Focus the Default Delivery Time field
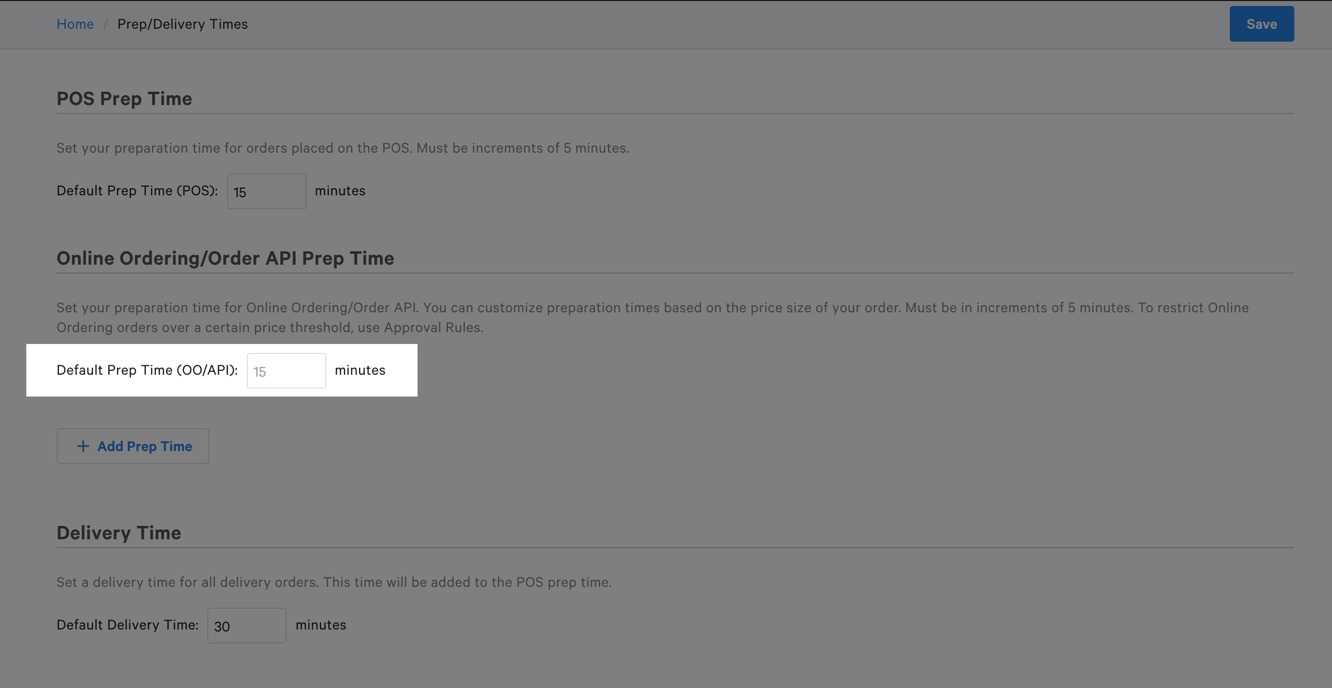 click(246, 626)
